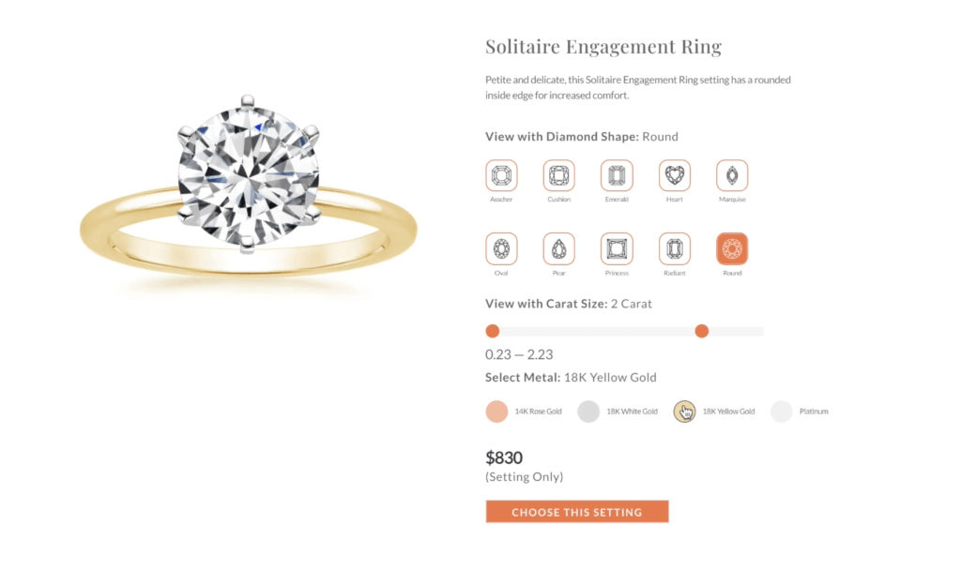Viewport: 961px width, 569px height.
Task: Select the Asscher diamond shape icon
Action: click(500, 175)
